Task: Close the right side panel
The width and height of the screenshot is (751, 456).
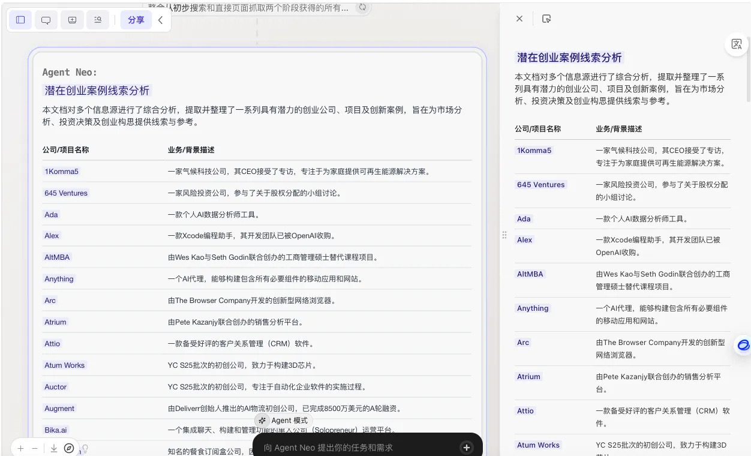Action: pyautogui.click(x=519, y=19)
